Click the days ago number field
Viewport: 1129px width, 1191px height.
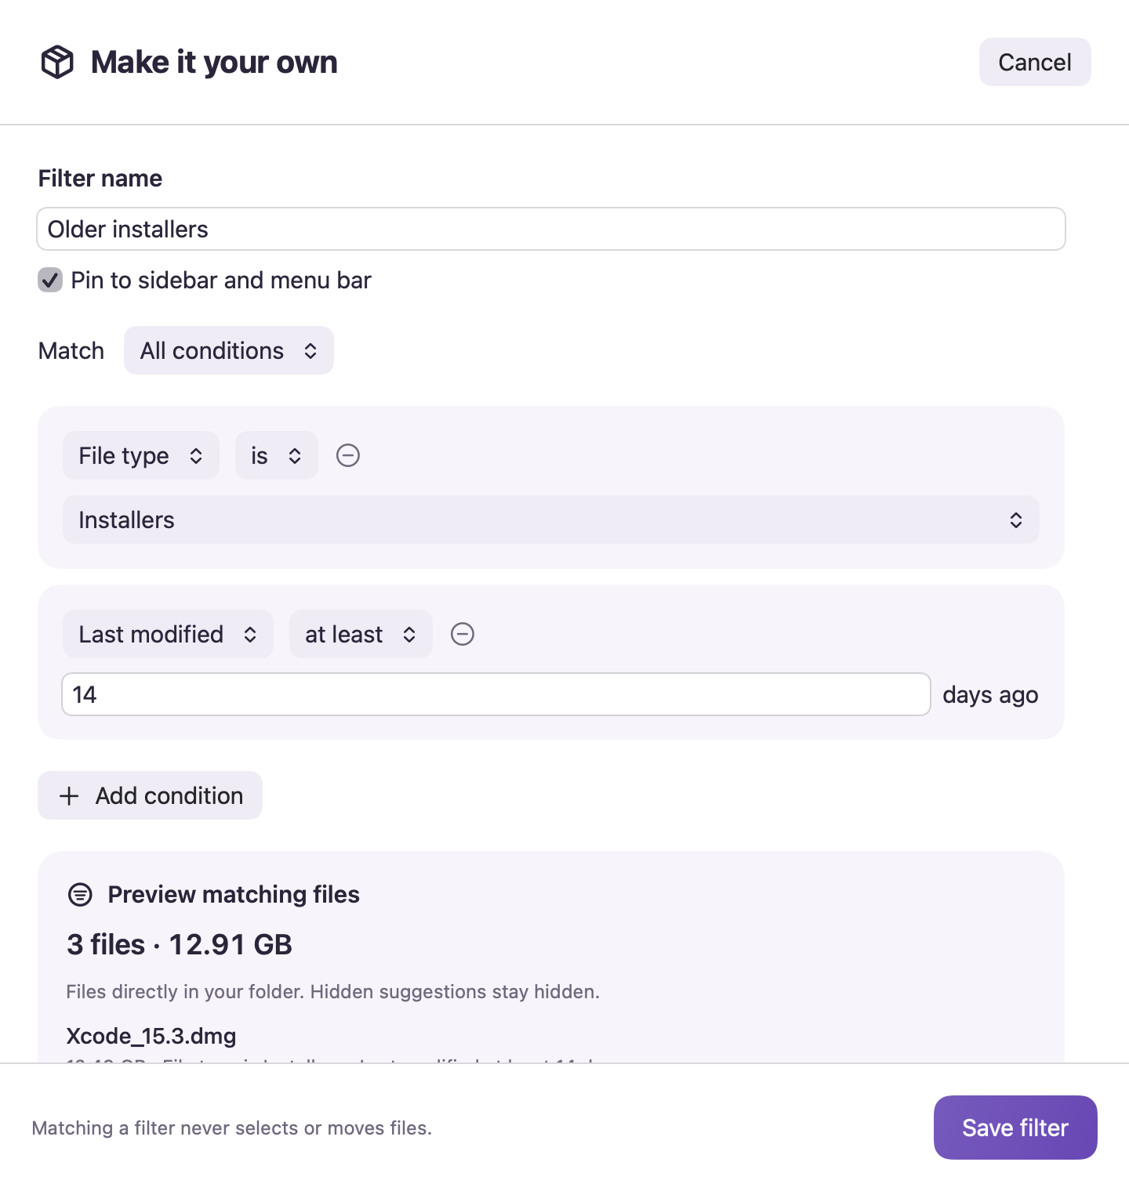tap(496, 694)
